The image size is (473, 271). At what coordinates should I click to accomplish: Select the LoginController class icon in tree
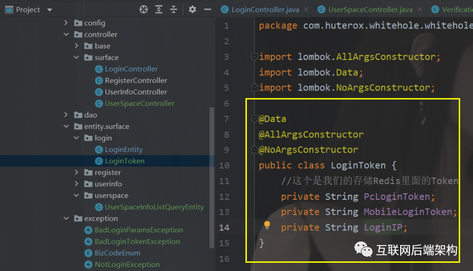[x=99, y=69]
